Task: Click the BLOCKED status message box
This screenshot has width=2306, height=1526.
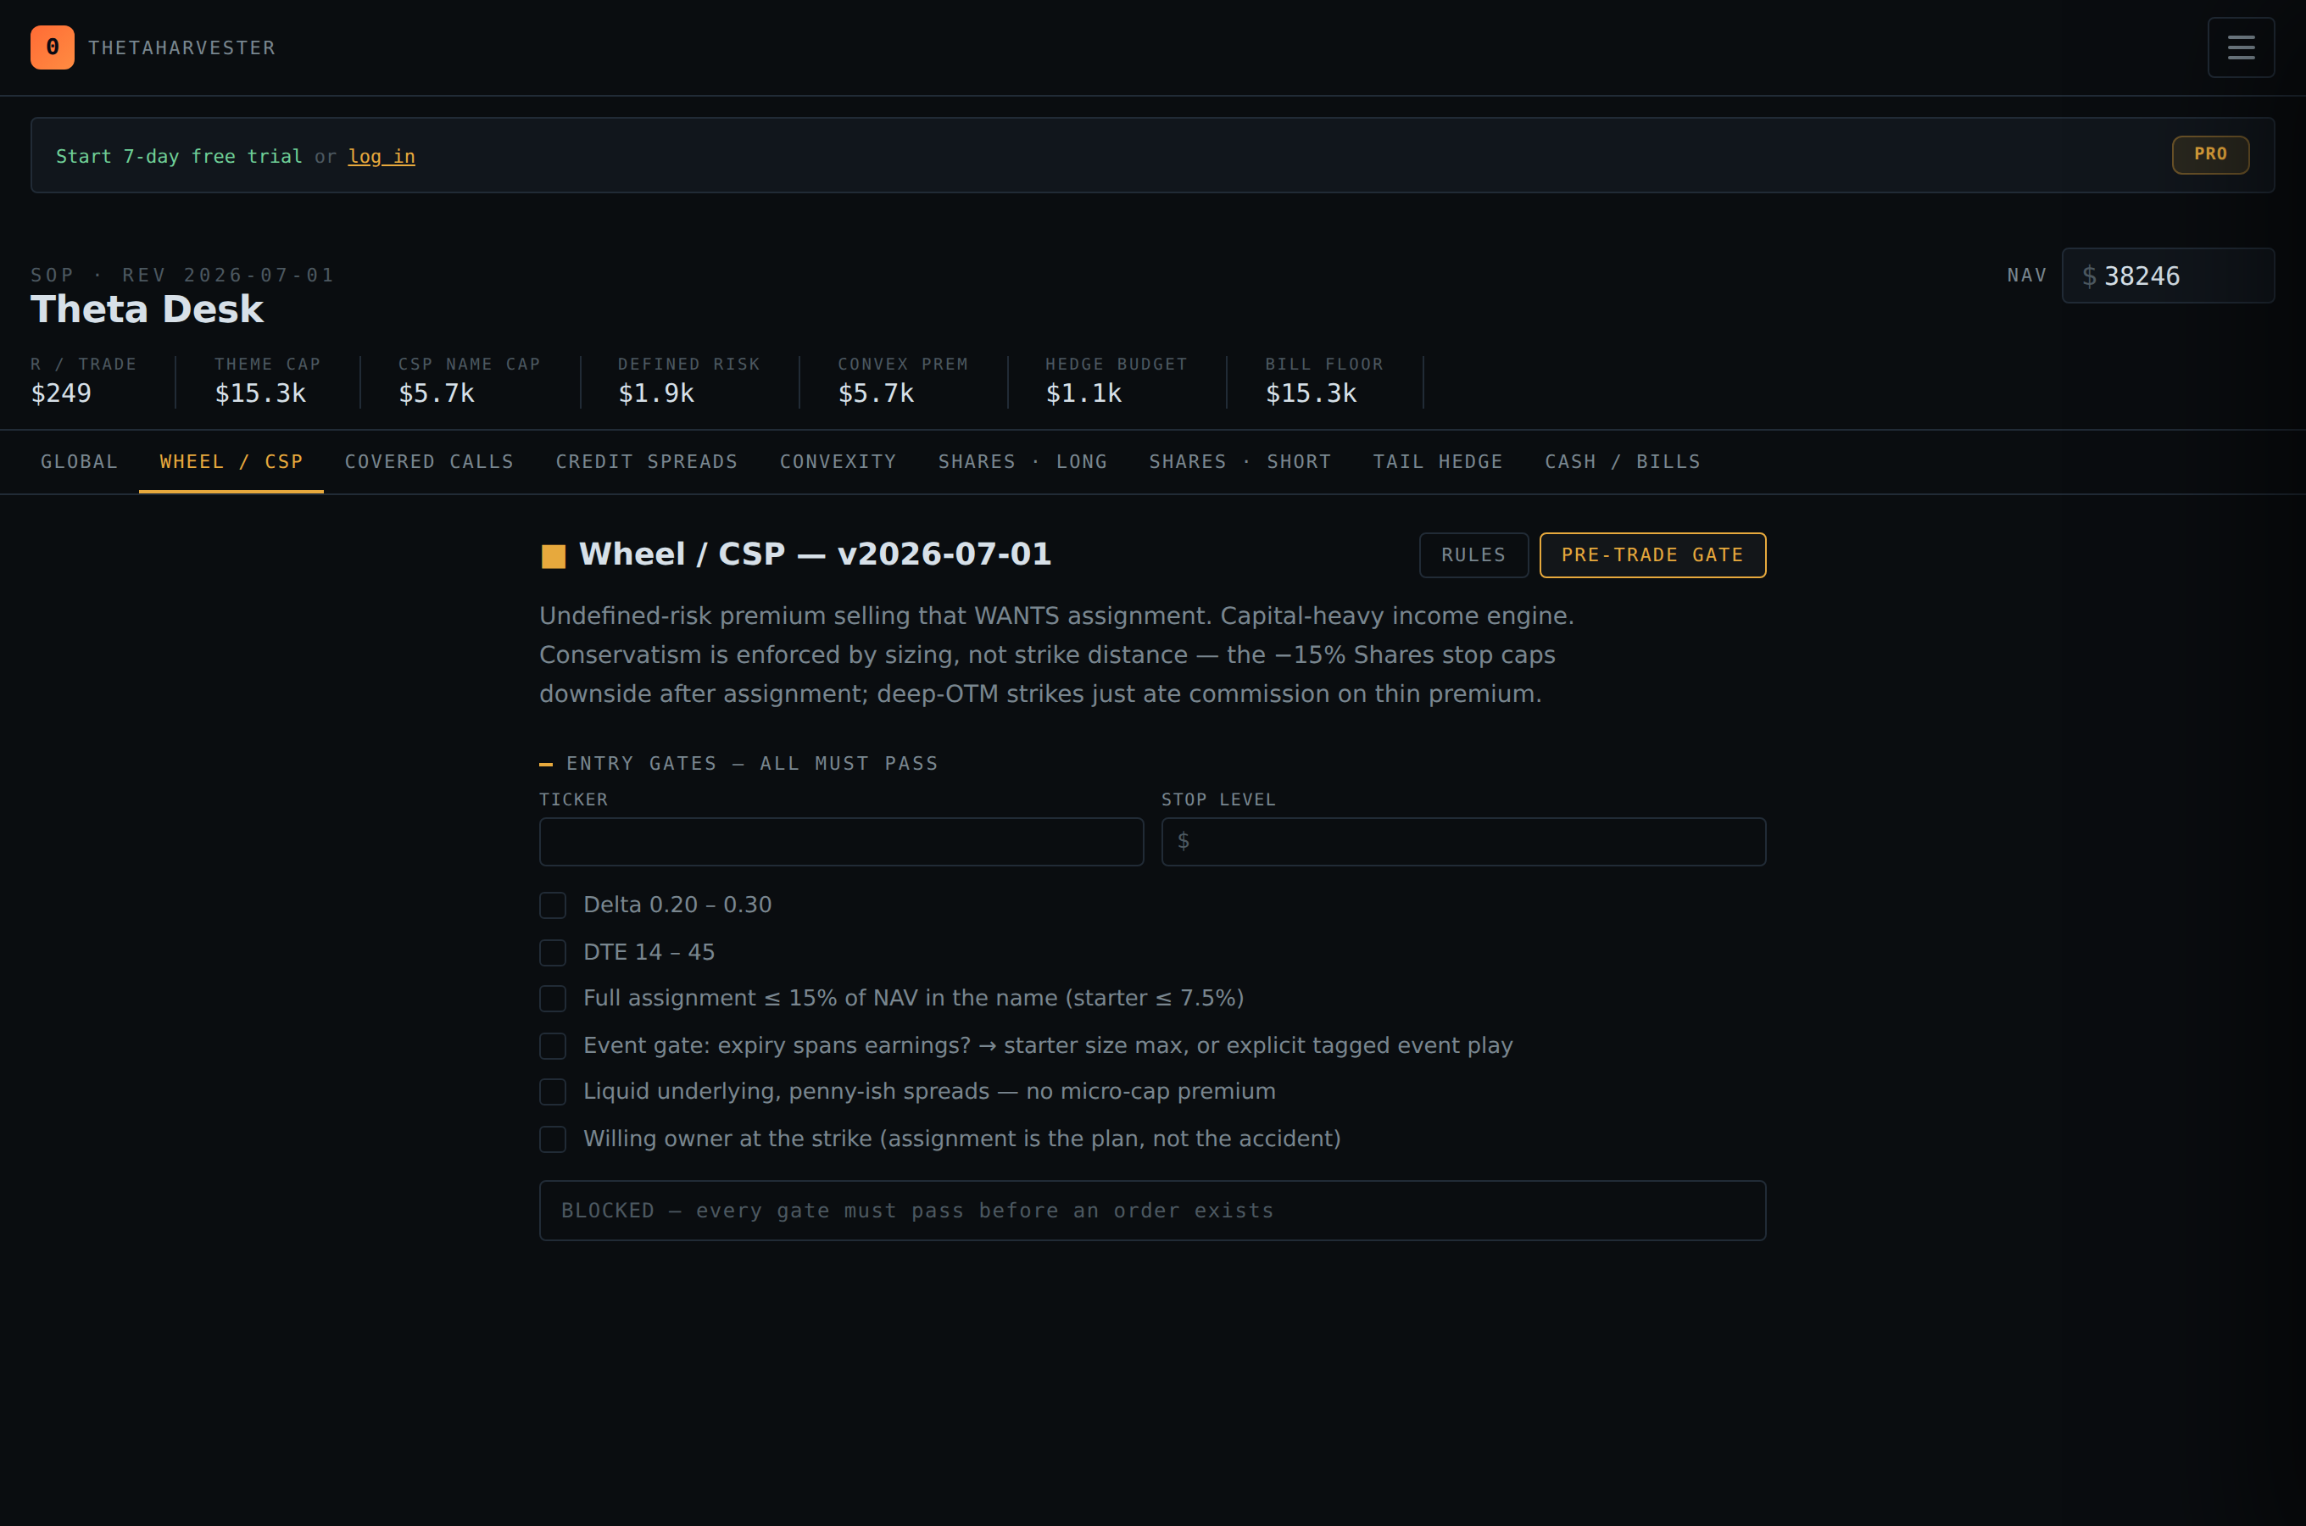Action: [1152, 1211]
